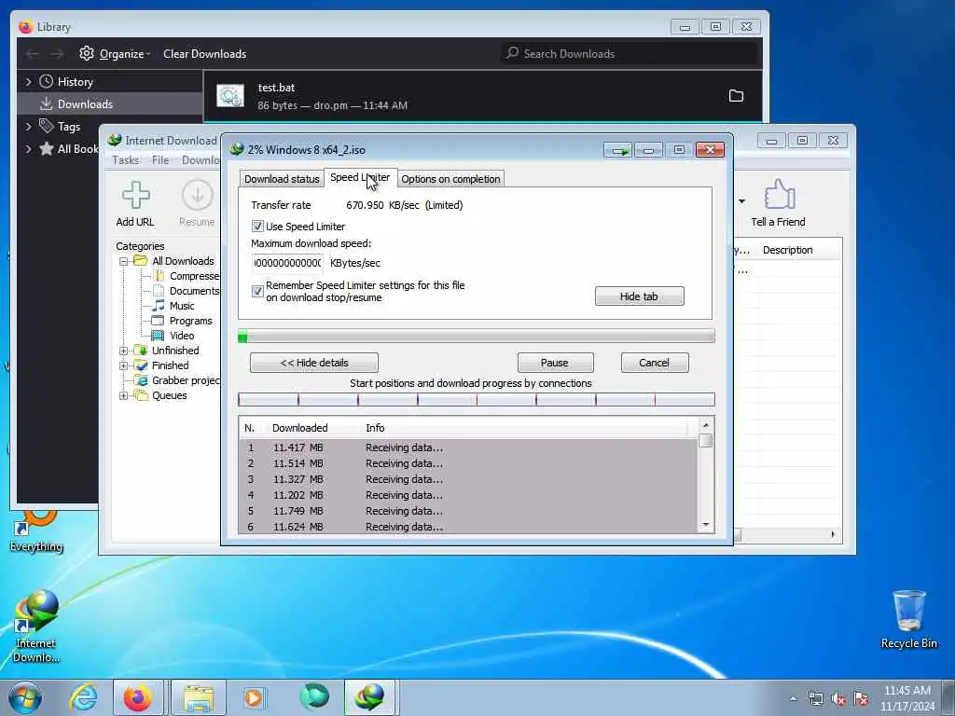955x716 pixels.
Task: Show test.bat in its containing folder
Action: [x=736, y=96]
